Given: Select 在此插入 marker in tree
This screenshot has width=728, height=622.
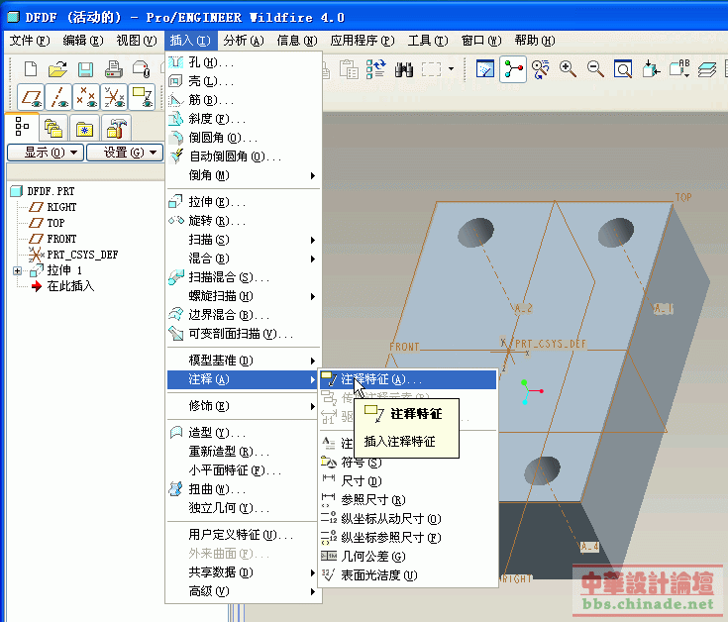Looking at the screenshot, I should pos(70,286).
